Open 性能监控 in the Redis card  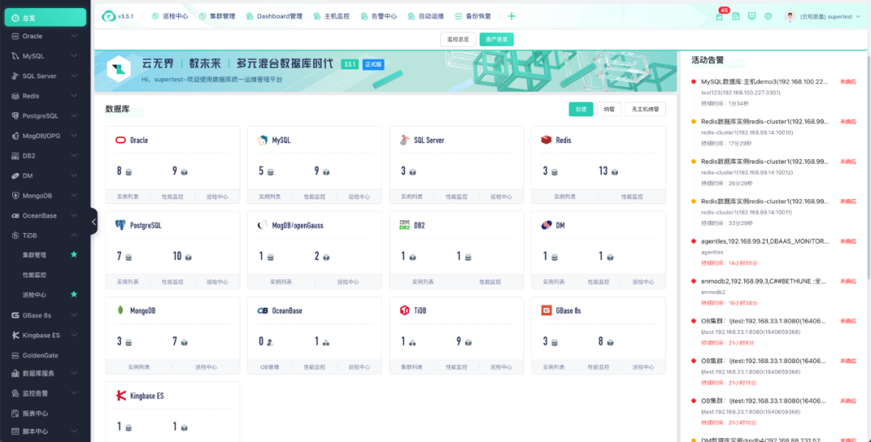point(632,197)
